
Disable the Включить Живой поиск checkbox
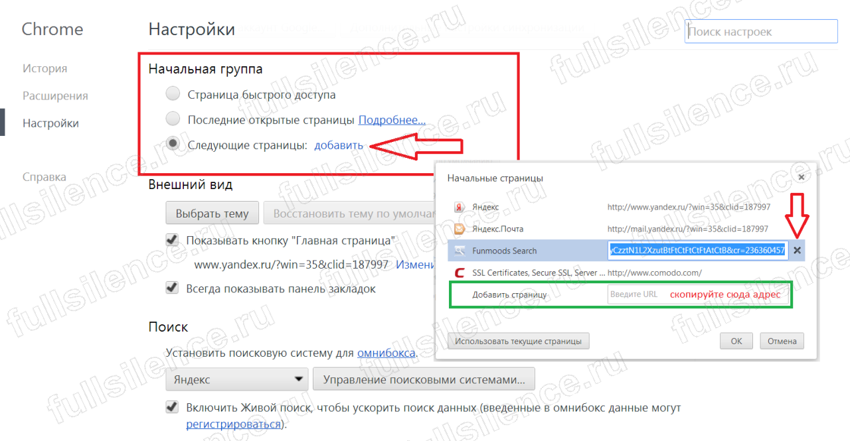pos(172,407)
